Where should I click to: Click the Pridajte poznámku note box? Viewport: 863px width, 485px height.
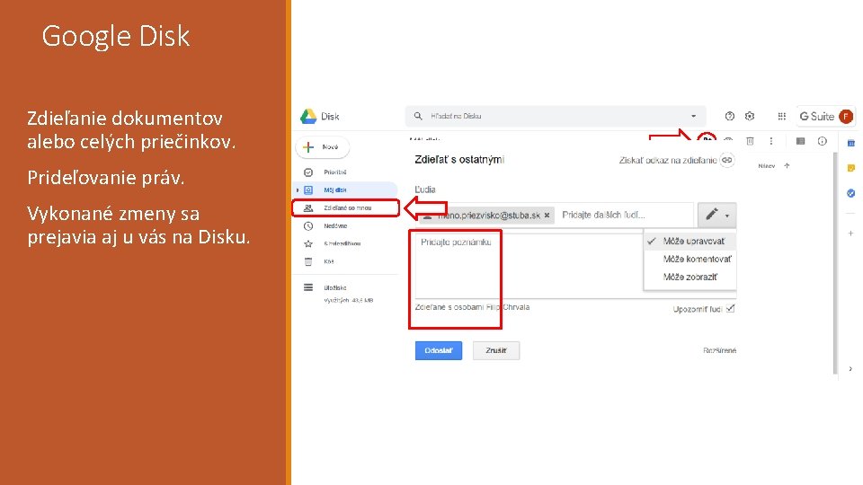tap(529, 266)
